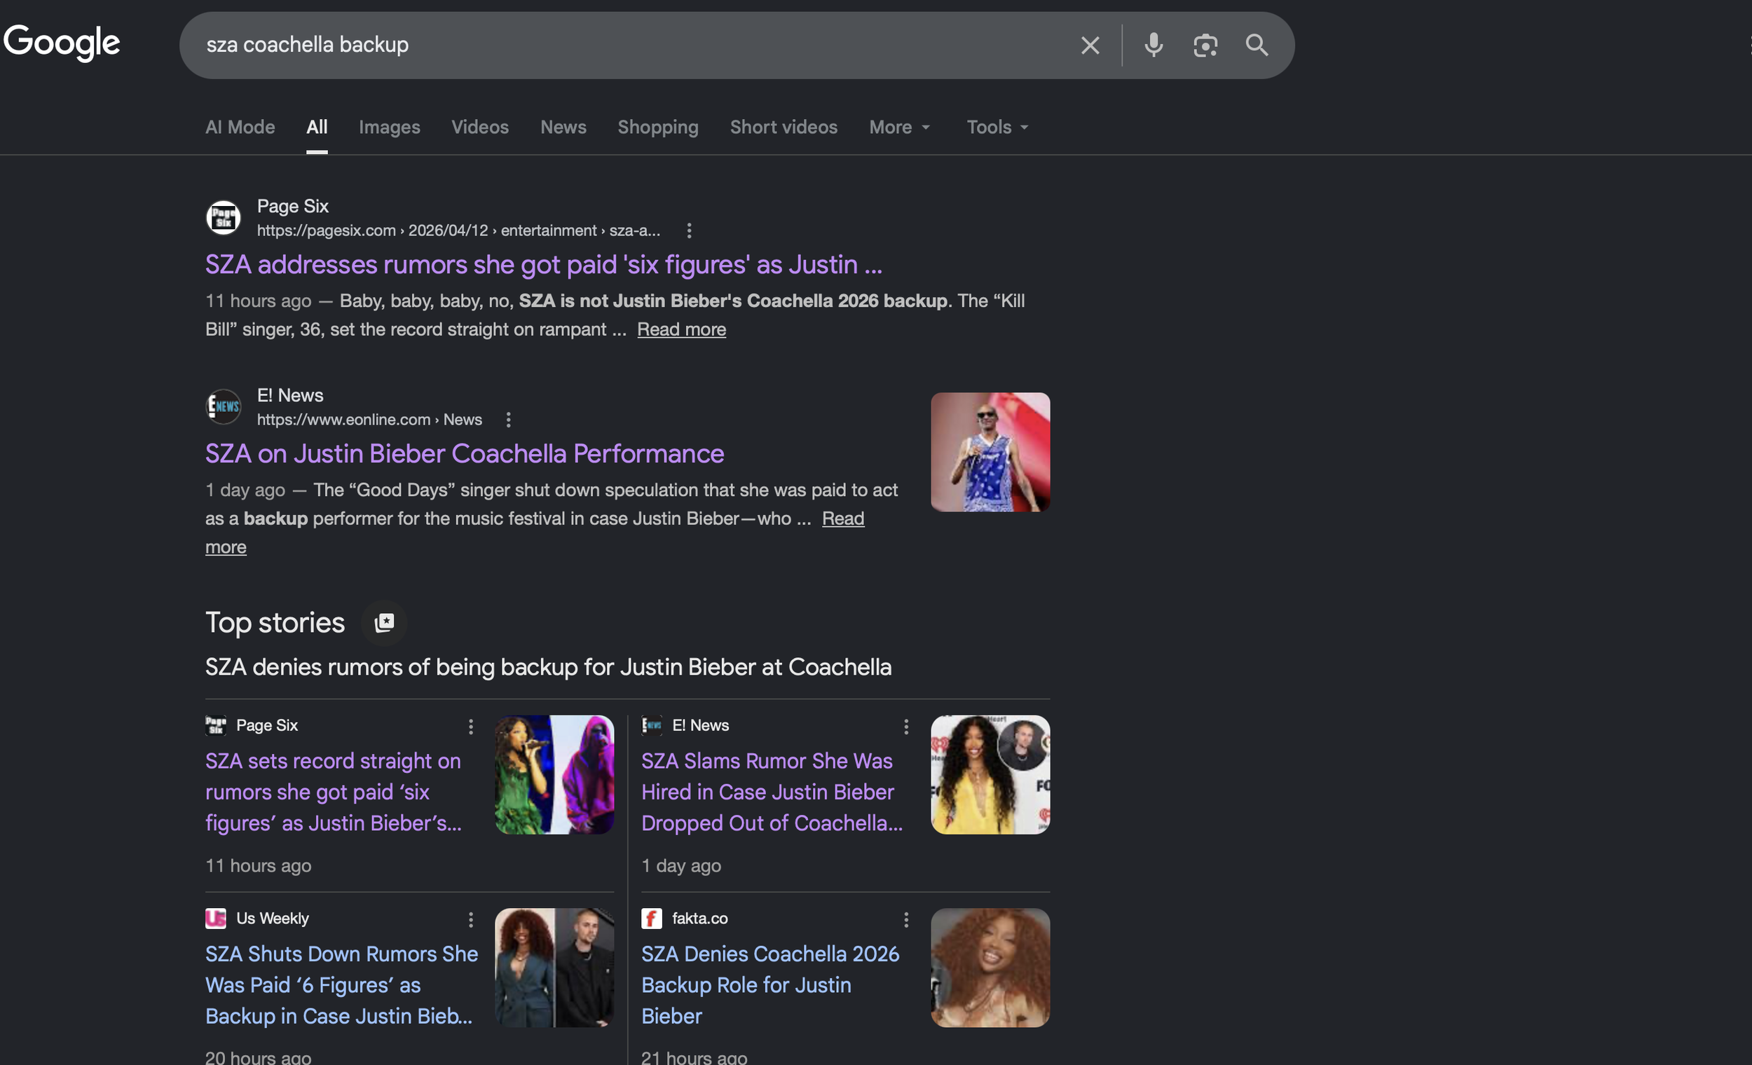Start voice search with microphone icon
This screenshot has height=1065, width=1752.
pos(1154,46)
